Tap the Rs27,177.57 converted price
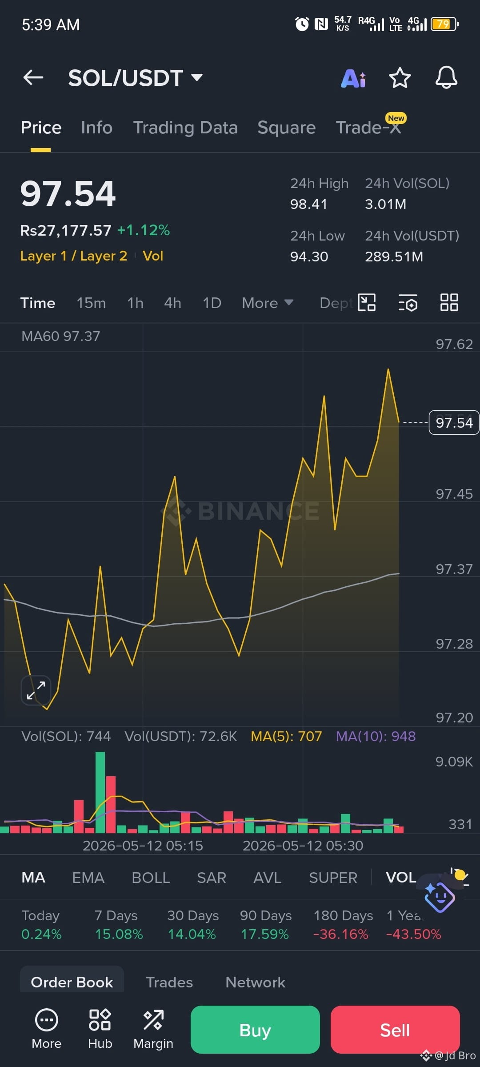The image size is (480, 1067). click(66, 230)
